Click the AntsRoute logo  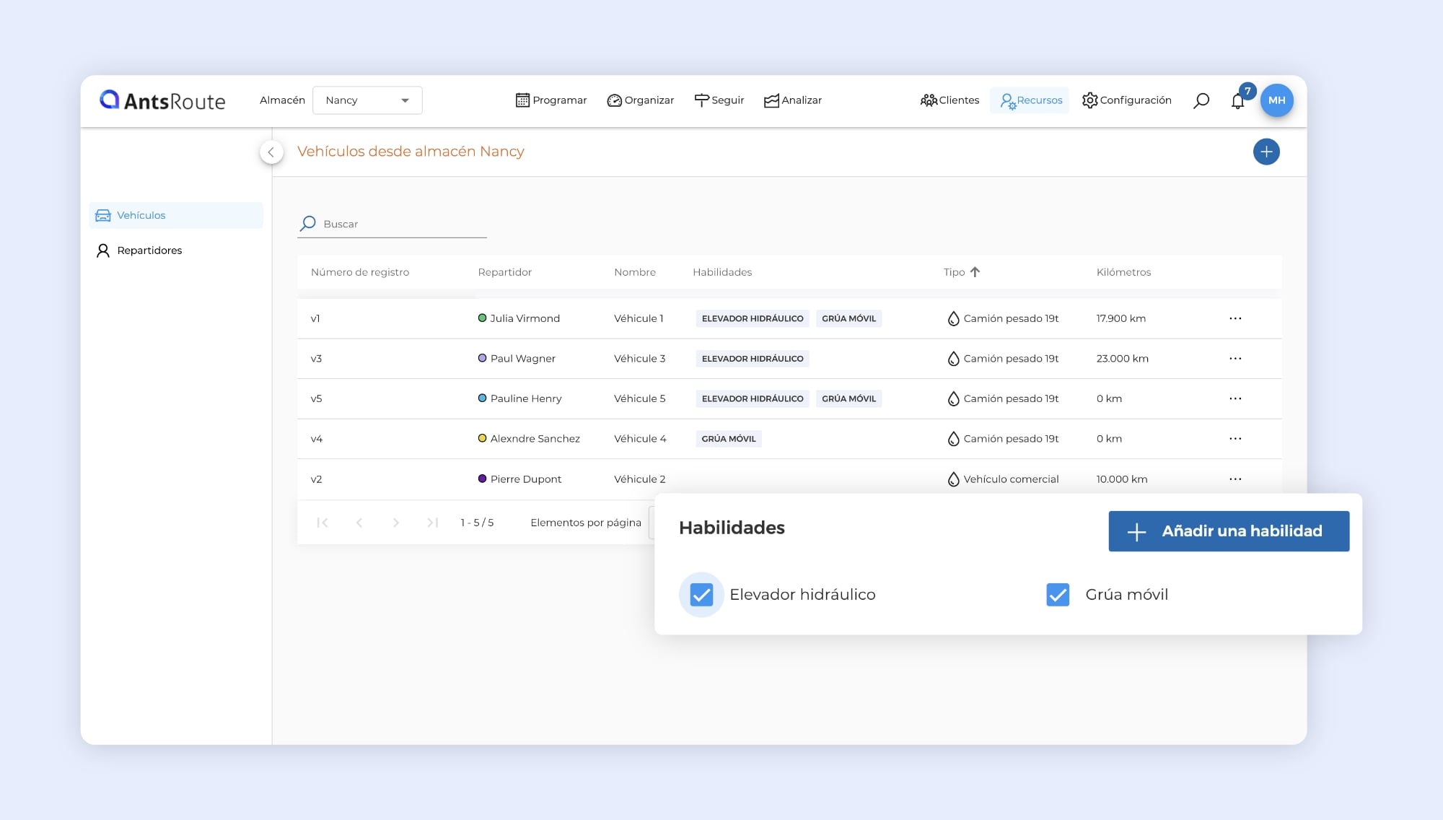point(163,100)
